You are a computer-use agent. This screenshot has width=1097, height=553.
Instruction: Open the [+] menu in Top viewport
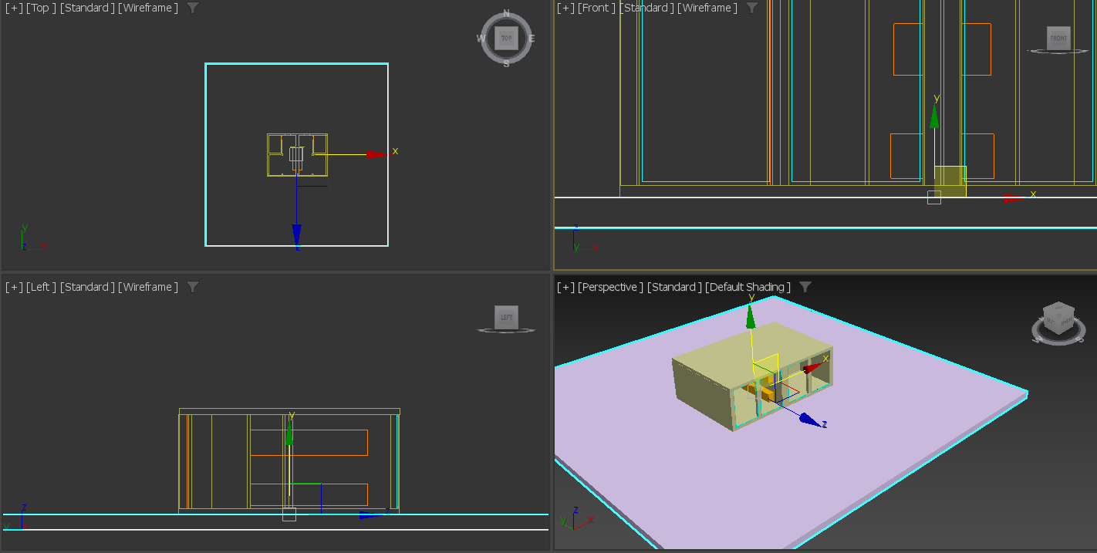pos(14,8)
